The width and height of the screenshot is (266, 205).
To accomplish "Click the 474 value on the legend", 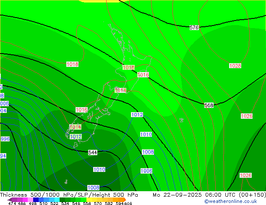I will 12,203.
